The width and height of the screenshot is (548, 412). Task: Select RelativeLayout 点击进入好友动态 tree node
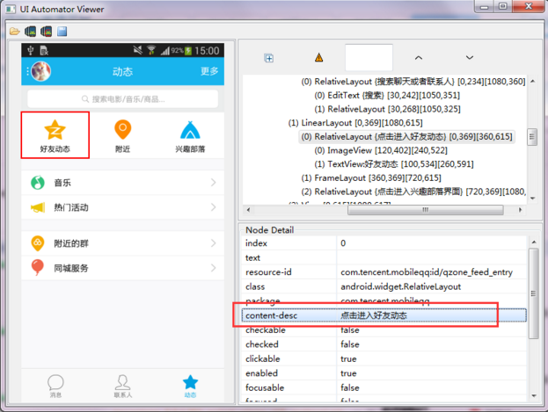[x=406, y=136]
